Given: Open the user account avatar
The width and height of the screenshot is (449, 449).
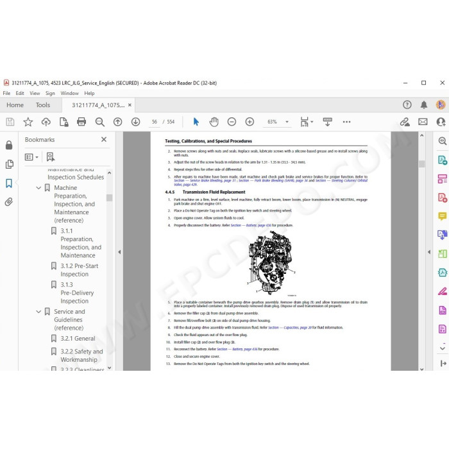Looking at the screenshot, I should [441, 105].
